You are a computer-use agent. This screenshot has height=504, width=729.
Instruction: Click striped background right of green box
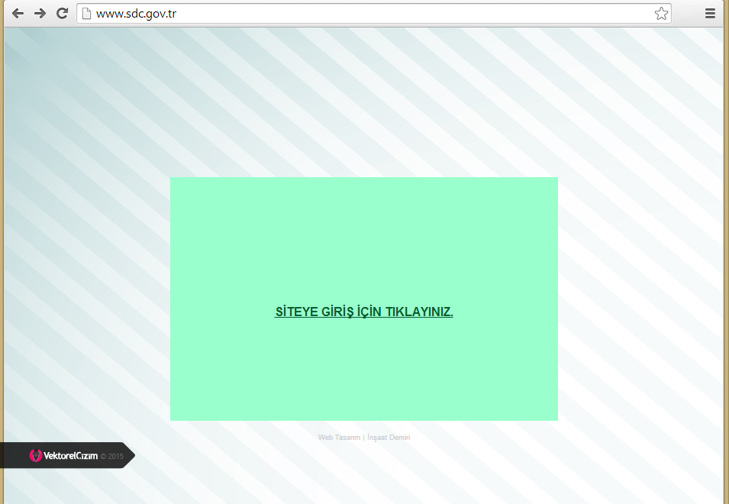coord(641,298)
